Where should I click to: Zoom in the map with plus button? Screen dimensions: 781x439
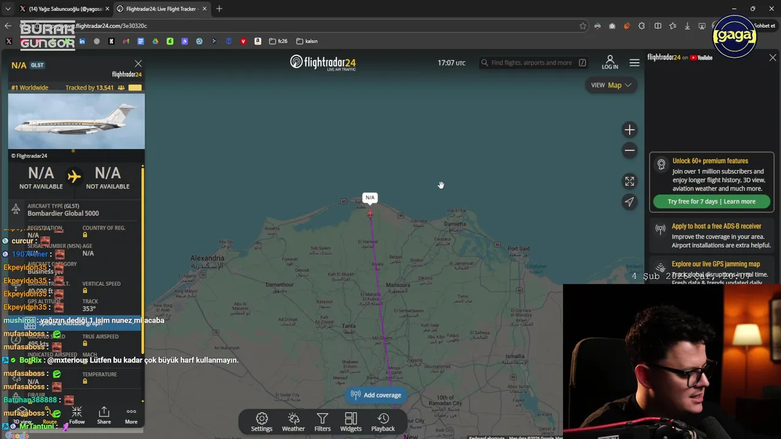(630, 130)
